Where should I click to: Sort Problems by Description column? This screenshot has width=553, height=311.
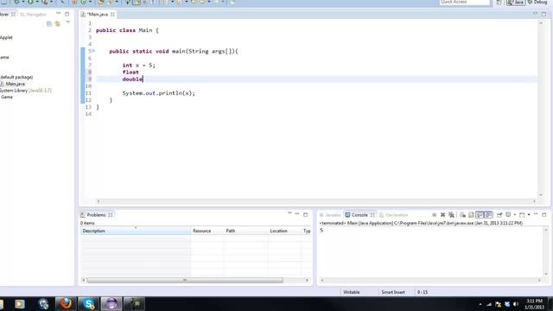(136, 231)
